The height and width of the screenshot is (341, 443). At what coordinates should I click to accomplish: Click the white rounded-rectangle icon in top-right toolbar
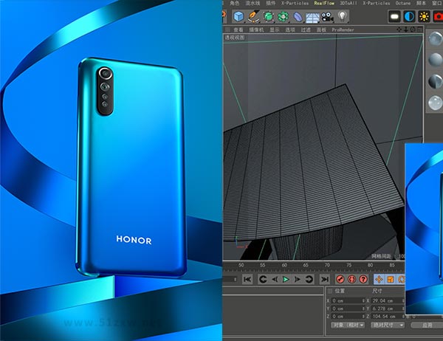394,17
